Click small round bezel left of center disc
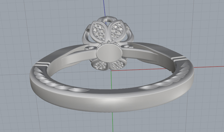Image resolution: width=224 pixels, height=132 pixels. (x=91, y=48)
